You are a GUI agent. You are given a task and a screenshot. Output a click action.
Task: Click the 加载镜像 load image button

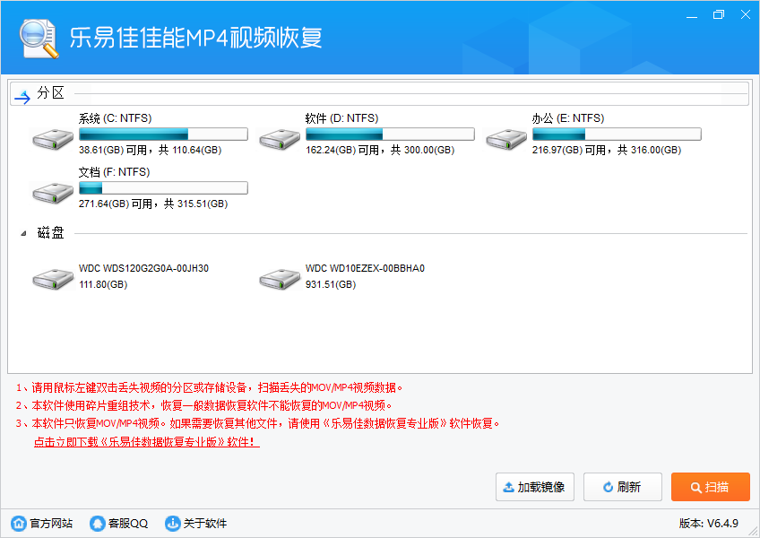coord(534,487)
